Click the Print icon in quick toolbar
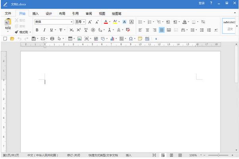The width and height of the screenshot is (239, 159). [x=52, y=39]
